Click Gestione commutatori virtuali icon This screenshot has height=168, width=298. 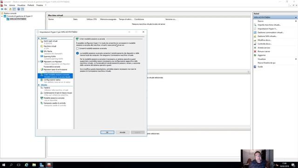[x=255, y=33]
